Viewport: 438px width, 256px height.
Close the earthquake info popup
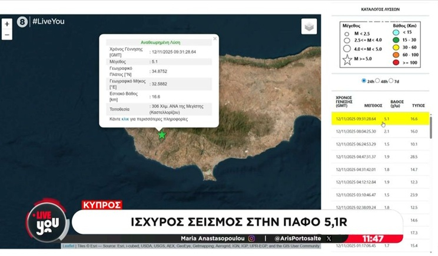click(215, 38)
